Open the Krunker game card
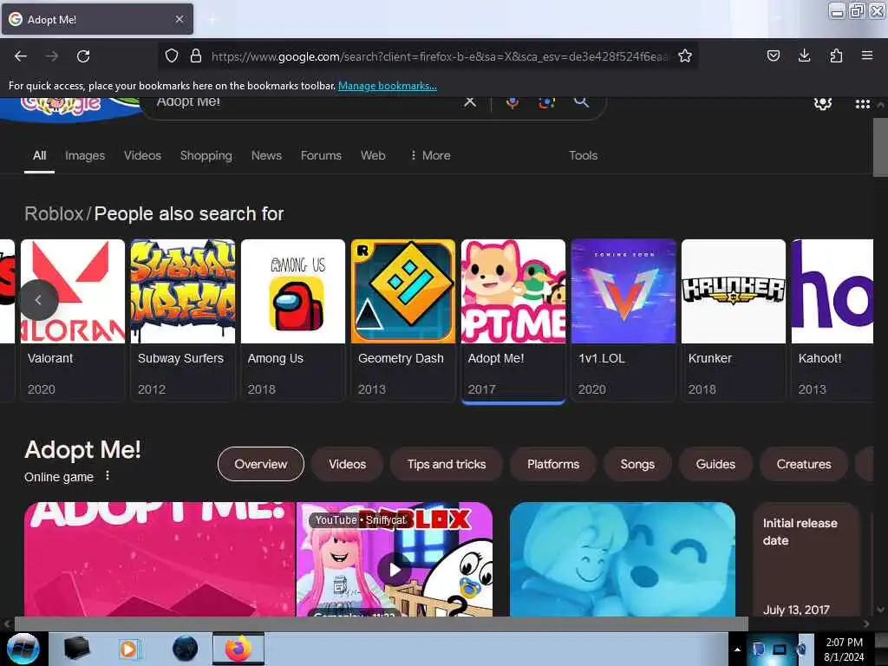 click(x=734, y=320)
